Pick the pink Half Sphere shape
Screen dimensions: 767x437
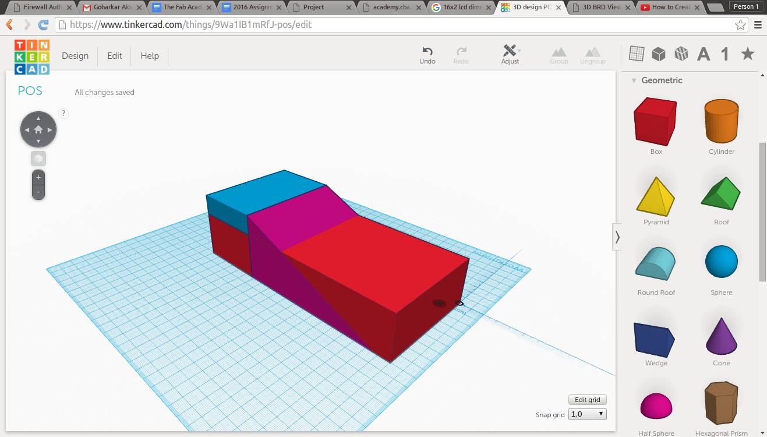(656, 406)
